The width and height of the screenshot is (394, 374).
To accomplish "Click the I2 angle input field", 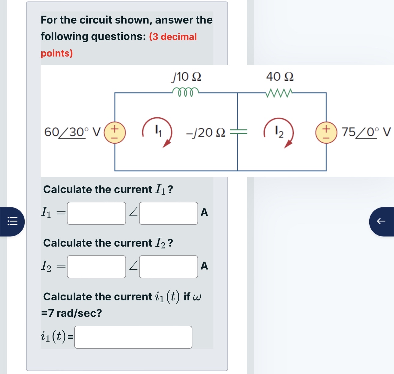I will (168, 267).
